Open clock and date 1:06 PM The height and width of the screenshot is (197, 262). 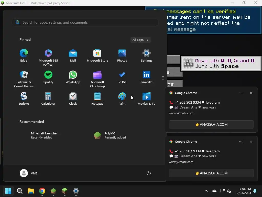click(x=243, y=191)
